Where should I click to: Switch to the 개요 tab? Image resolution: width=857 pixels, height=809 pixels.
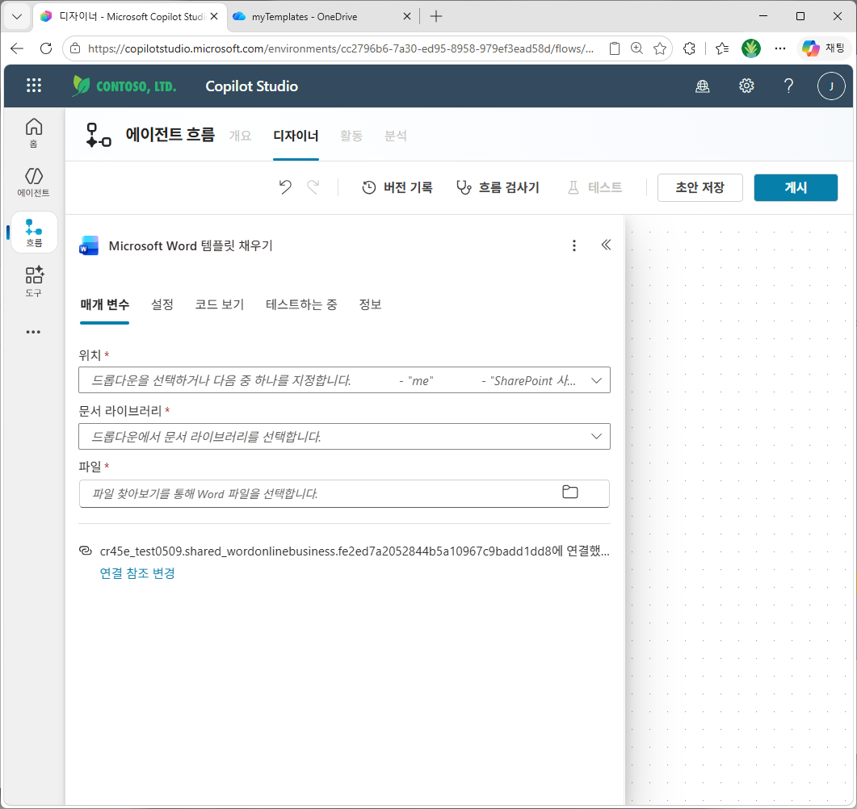(240, 136)
